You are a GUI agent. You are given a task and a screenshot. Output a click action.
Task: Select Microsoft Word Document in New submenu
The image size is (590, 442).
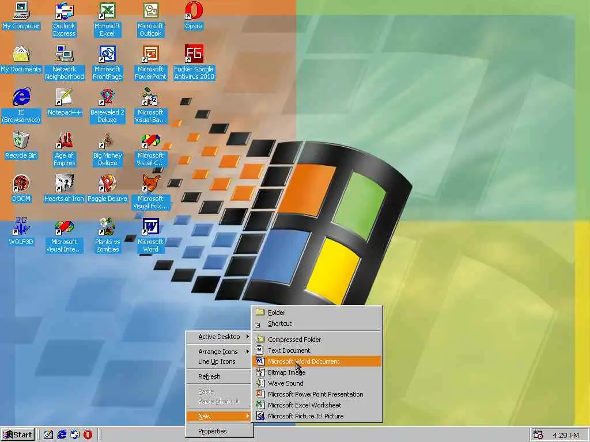(317, 361)
